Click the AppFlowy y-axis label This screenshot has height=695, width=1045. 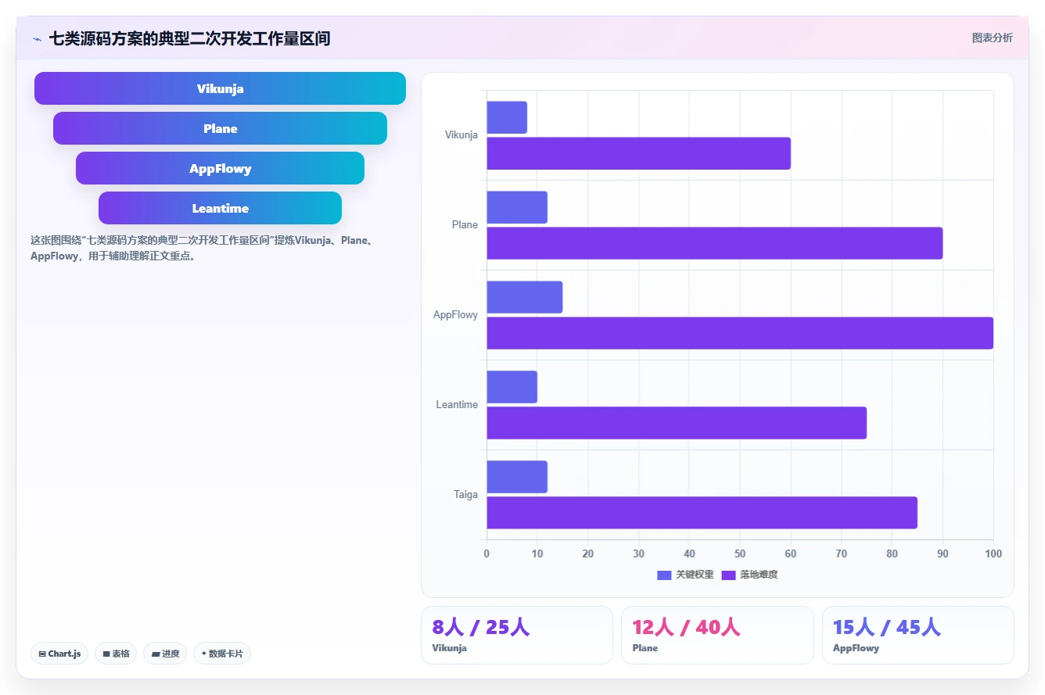point(455,315)
